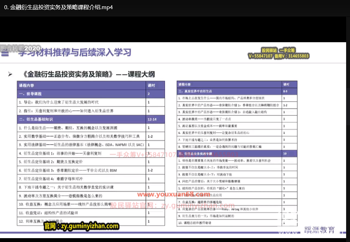
Task: Select row 导论：我们为什么迎来了衍生品大发展的时代
Action: tap(91, 102)
